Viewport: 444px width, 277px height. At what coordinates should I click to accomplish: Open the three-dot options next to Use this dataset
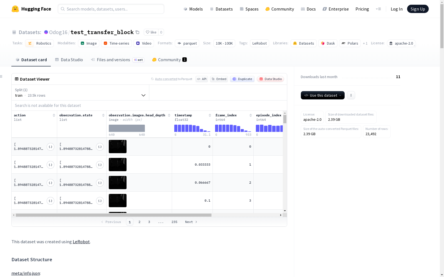point(351,95)
